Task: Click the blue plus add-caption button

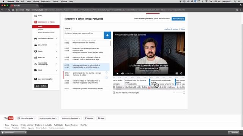Action: (x=107, y=35)
